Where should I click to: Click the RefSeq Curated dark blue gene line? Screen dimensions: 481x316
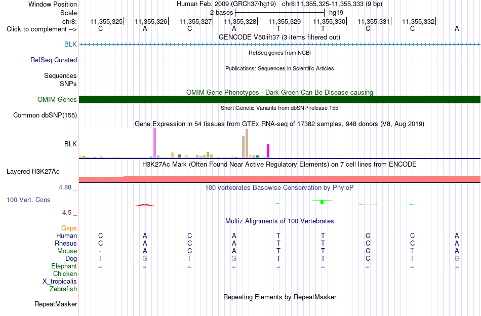point(280,60)
